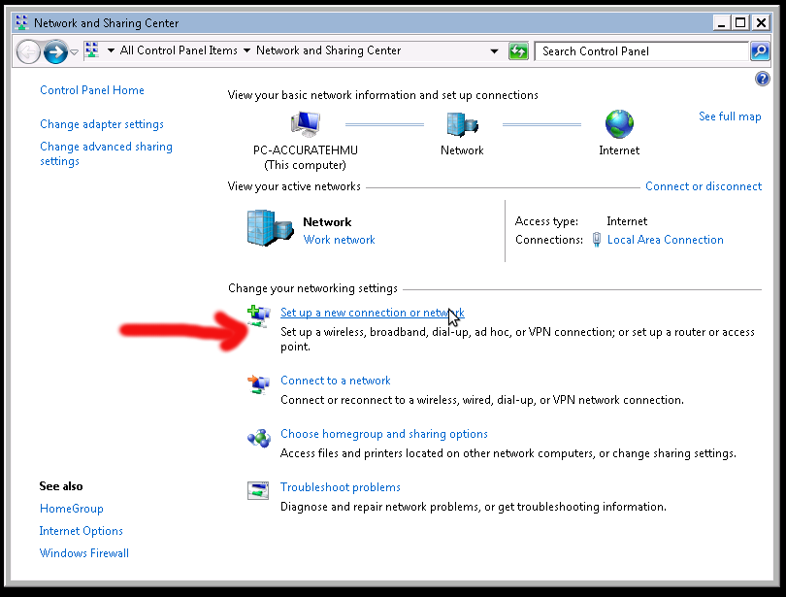Click the Work network link
This screenshot has width=786, height=597.
coord(340,240)
